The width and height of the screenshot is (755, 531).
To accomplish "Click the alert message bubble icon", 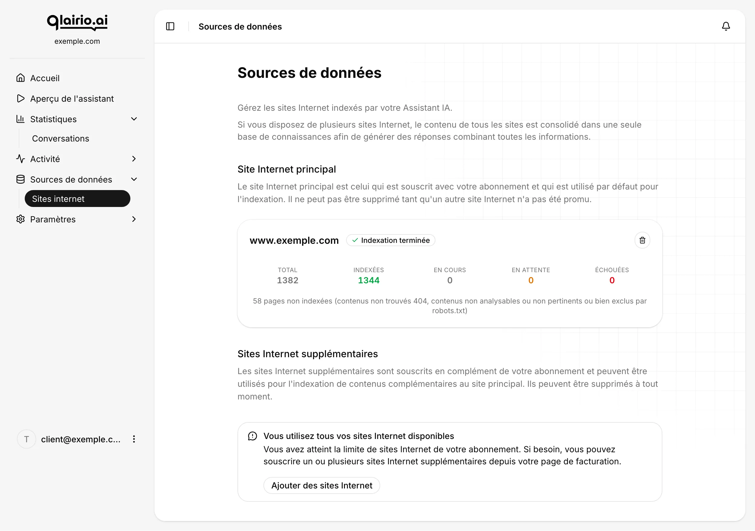I will [x=252, y=436].
